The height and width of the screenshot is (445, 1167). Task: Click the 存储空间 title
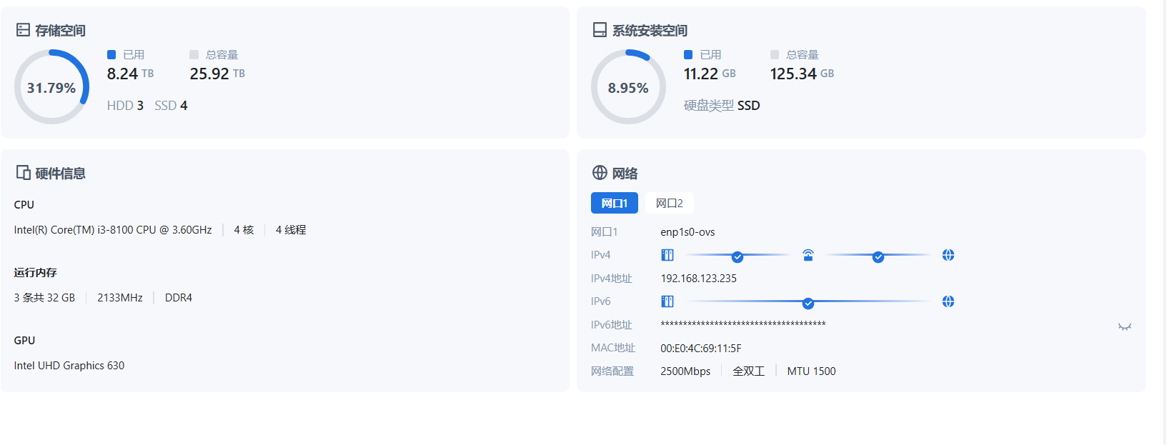tap(60, 31)
